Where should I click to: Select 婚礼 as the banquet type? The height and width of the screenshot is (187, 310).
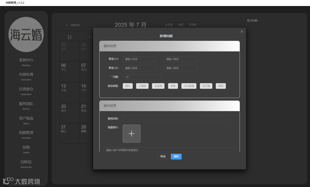128,86
